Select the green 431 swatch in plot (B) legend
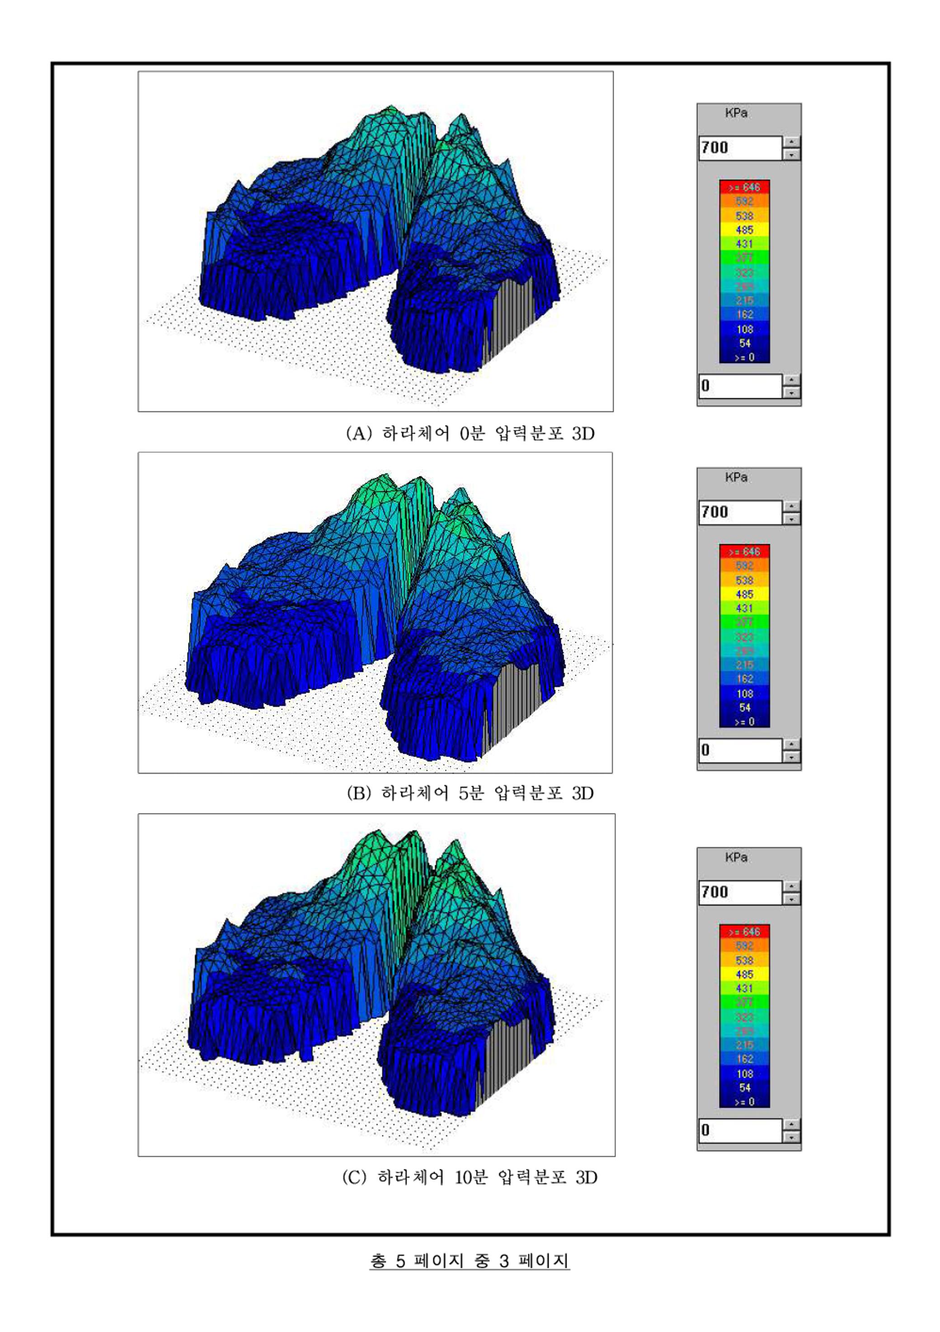This screenshot has width=940, height=1332. pos(745,608)
